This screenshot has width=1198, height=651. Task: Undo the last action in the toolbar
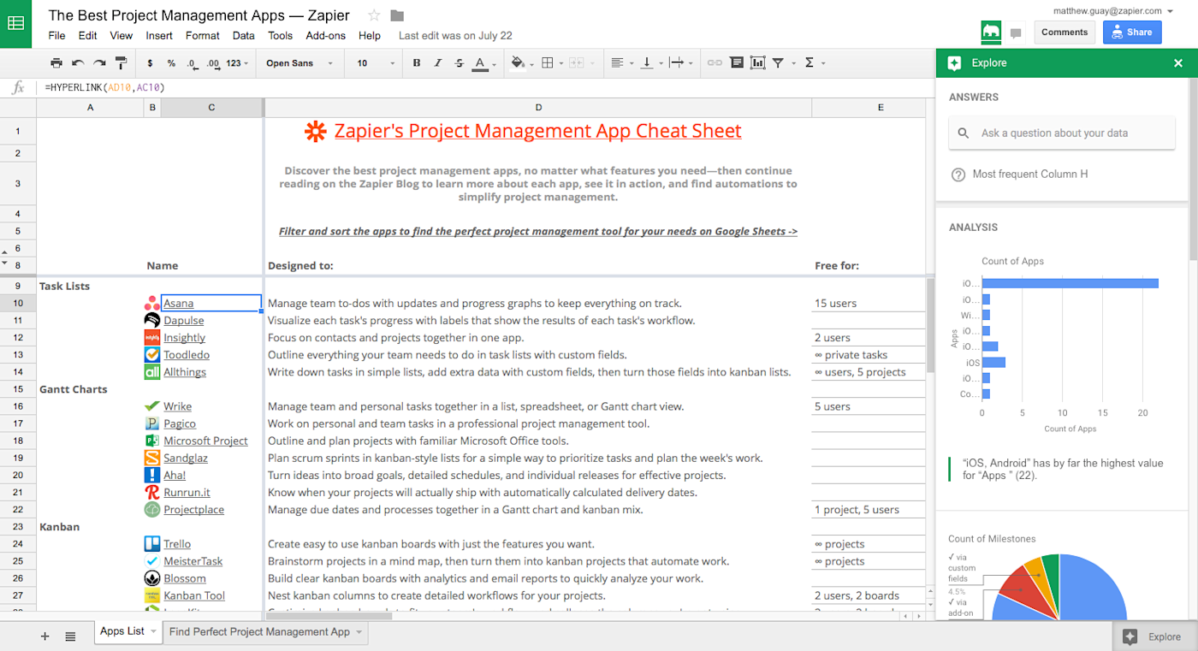click(x=78, y=63)
